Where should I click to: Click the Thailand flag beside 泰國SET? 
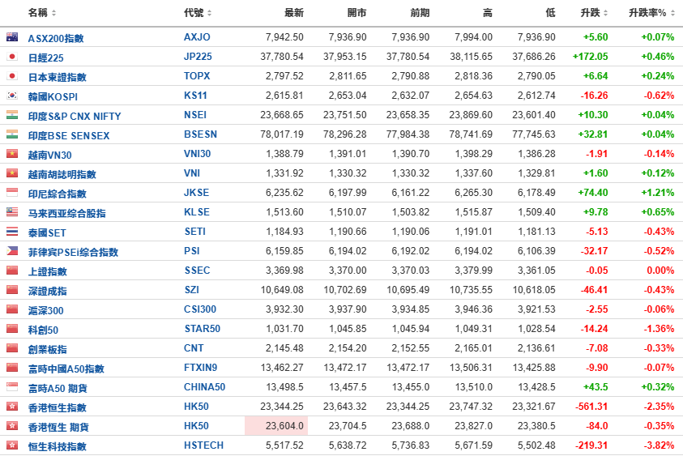(12, 232)
